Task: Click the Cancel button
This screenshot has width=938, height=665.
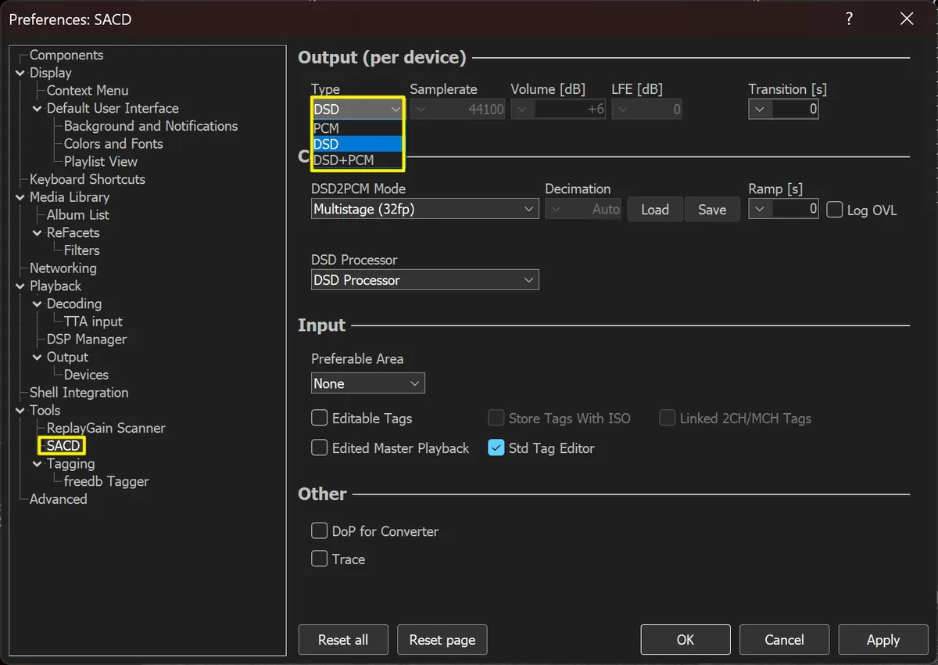Action: pyautogui.click(x=784, y=639)
